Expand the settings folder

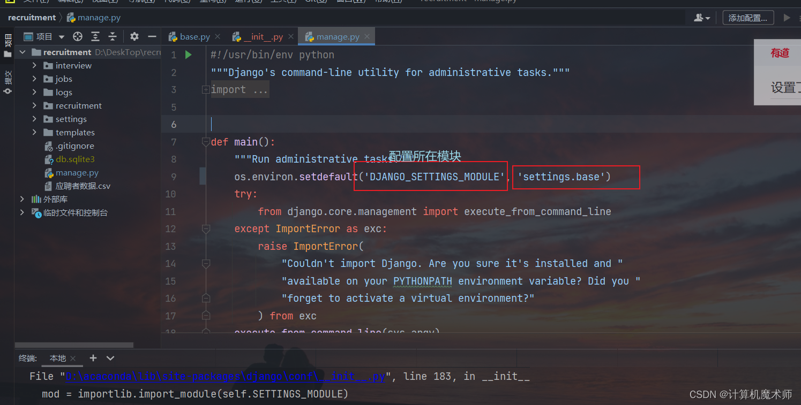(35, 119)
